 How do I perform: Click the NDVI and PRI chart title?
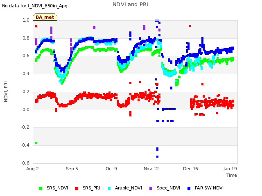click(130, 4)
